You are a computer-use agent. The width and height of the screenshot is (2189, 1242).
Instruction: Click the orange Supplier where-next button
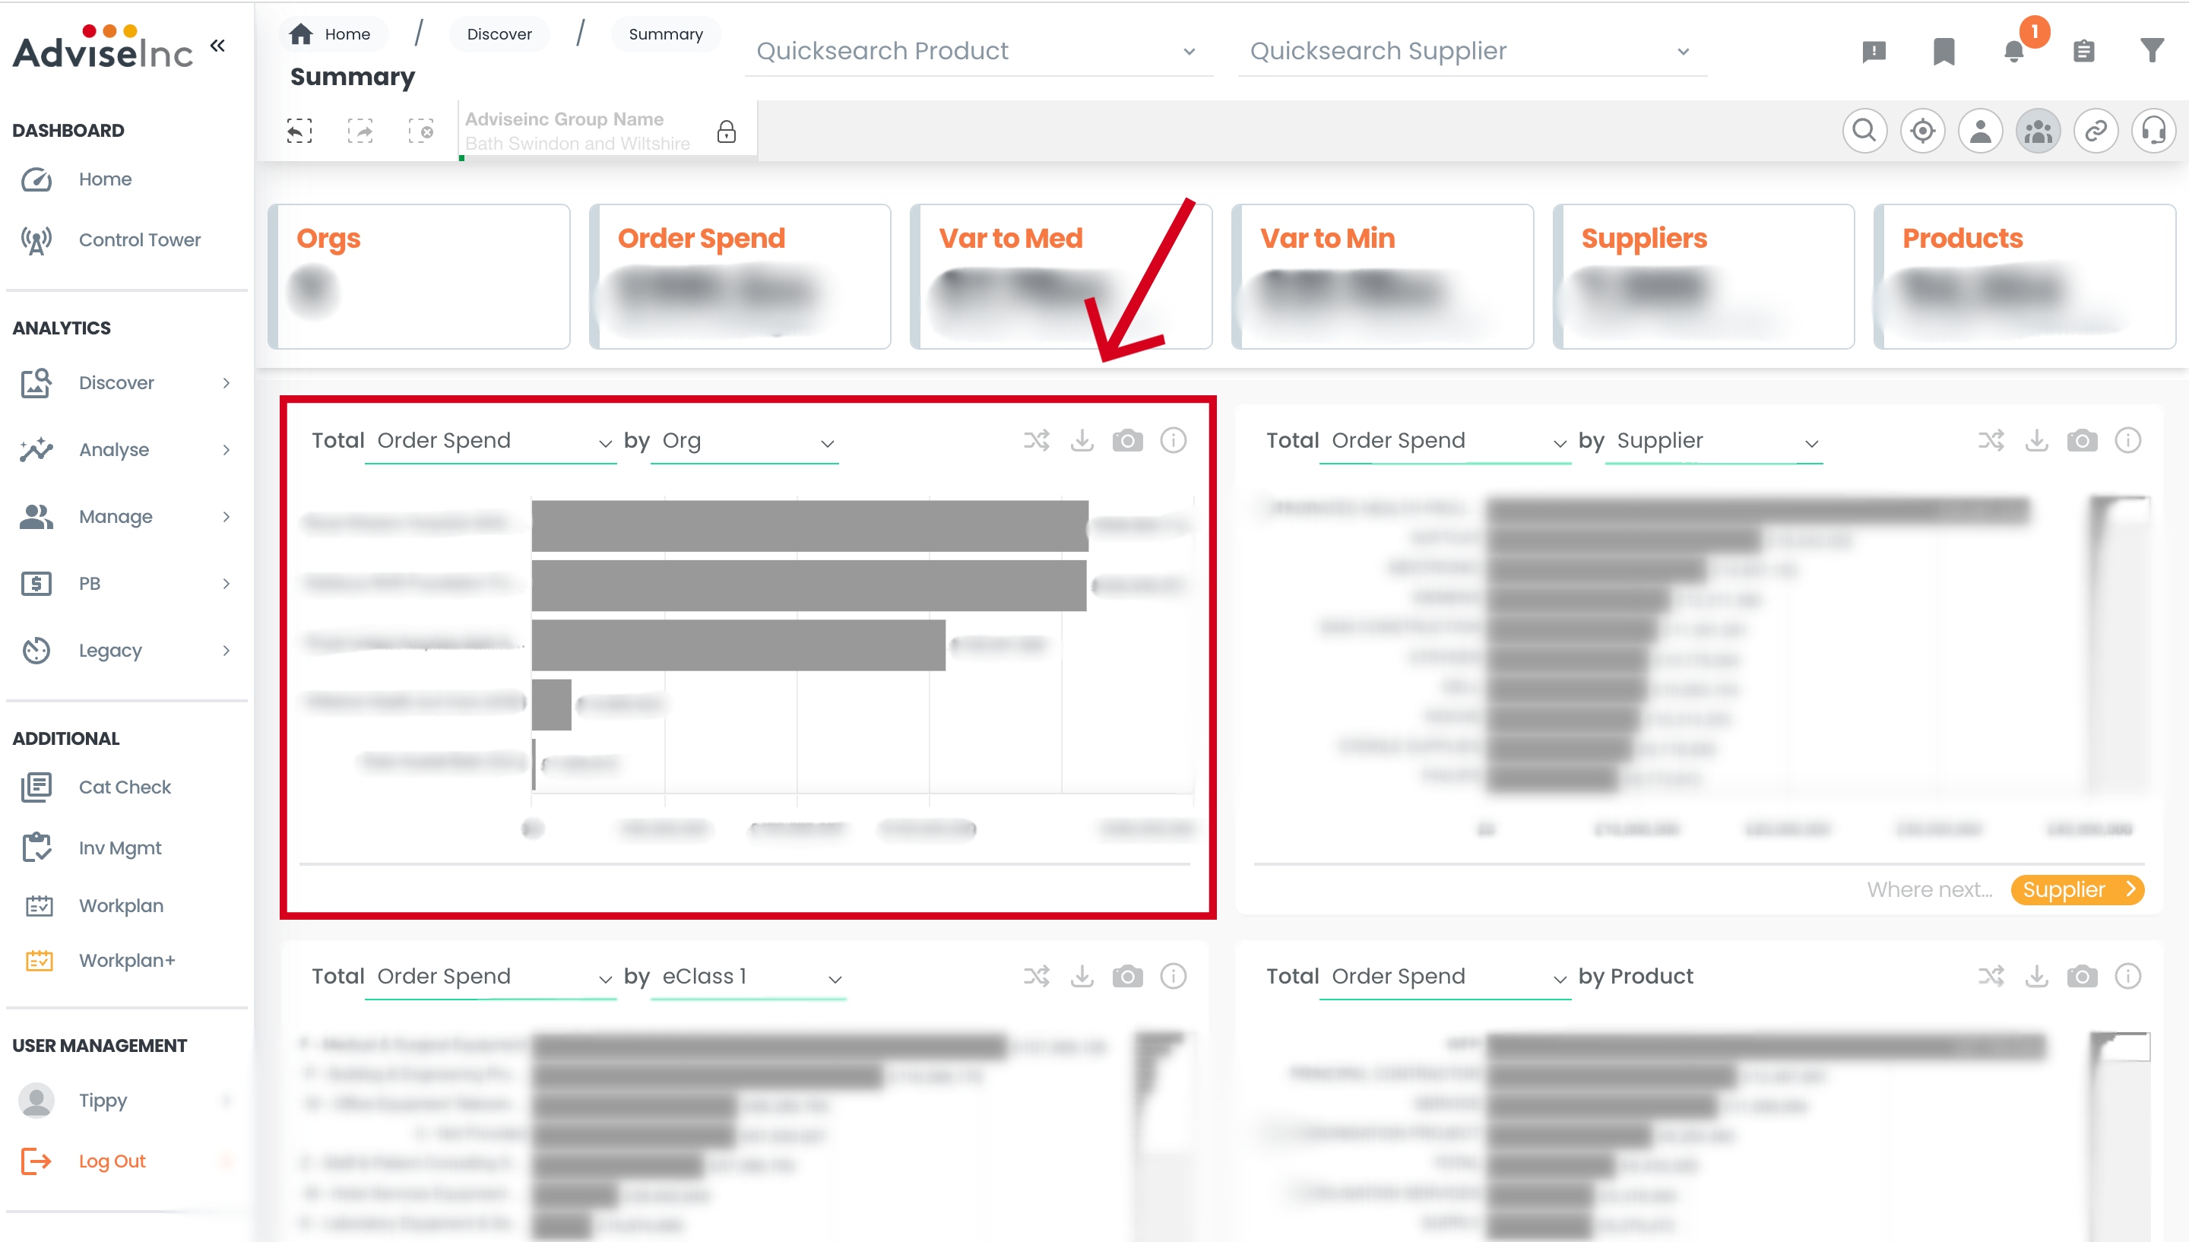tap(2077, 890)
